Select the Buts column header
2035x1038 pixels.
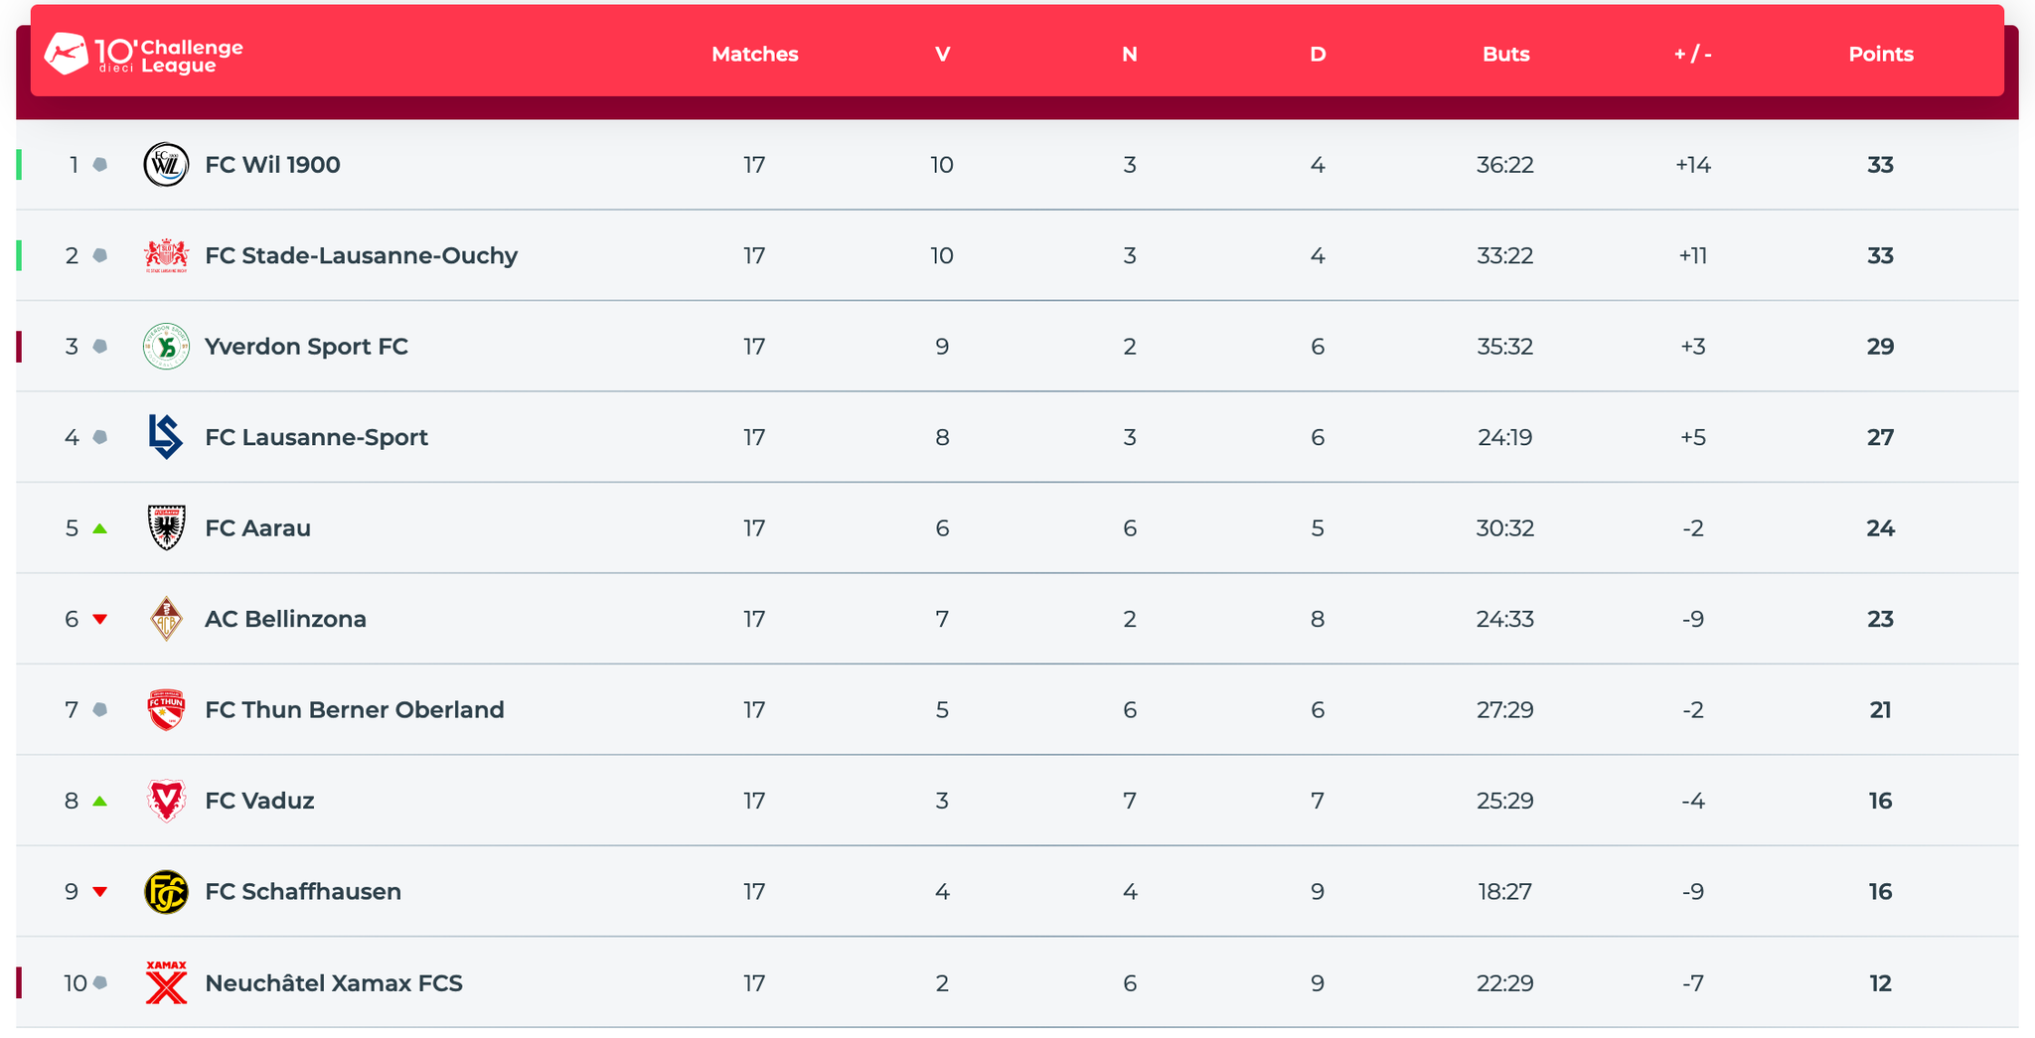(x=1505, y=55)
